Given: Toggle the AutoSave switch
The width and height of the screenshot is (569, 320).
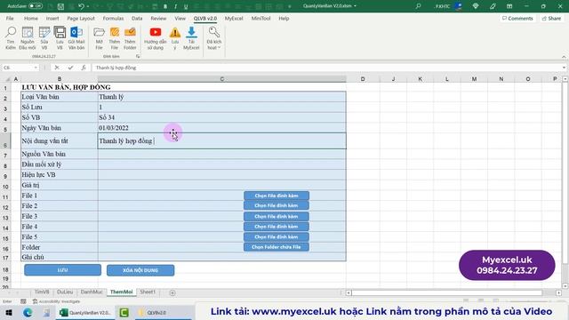Looking at the screenshot, I should pyautogui.click(x=36, y=6).
